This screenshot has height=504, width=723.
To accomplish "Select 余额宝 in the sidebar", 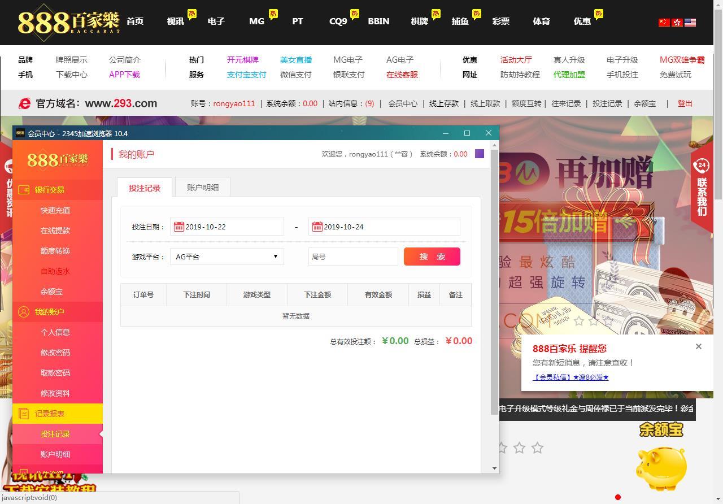I will 51,292.
